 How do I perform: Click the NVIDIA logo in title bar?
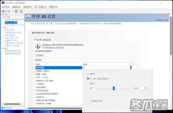(3, 2)
